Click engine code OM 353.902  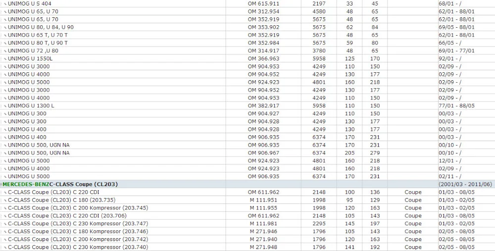264,27
